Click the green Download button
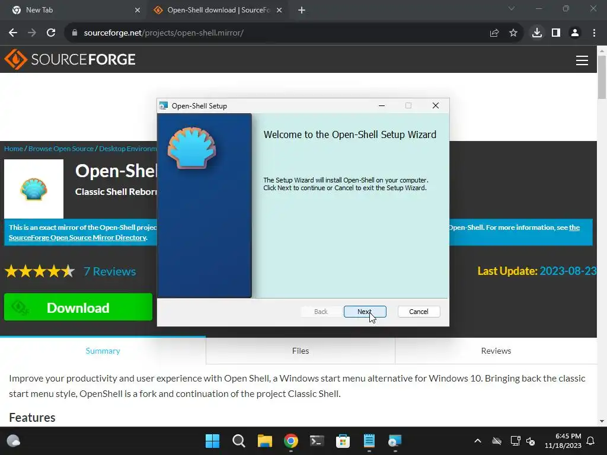Screen dimensions: 607x455 (78, 307)
